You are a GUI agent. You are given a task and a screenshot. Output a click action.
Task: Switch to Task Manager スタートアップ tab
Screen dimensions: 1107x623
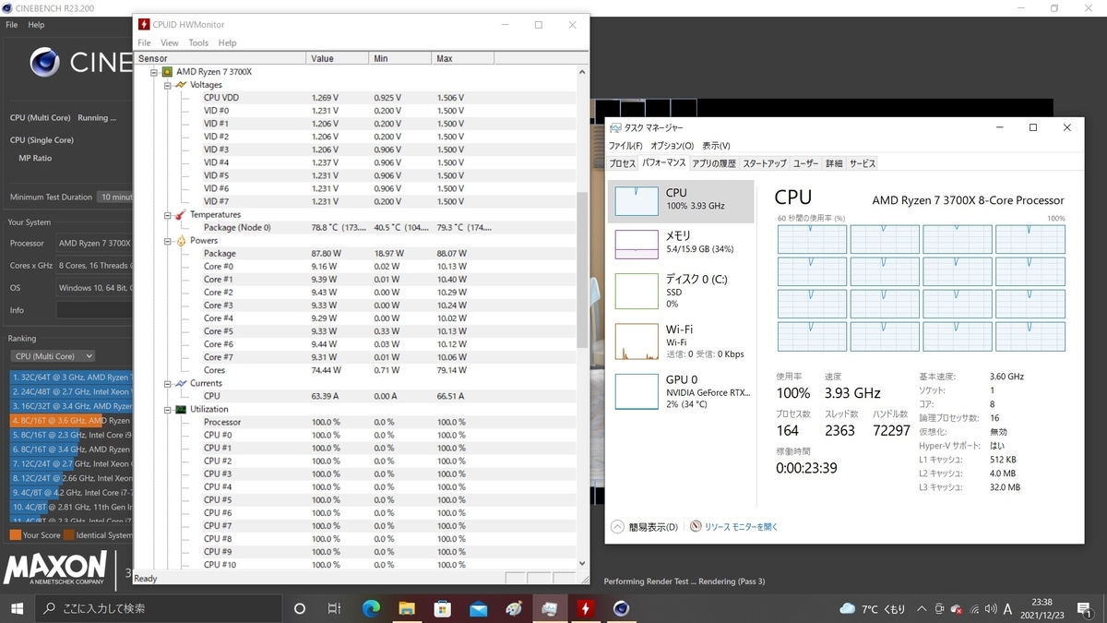(765, 163)
